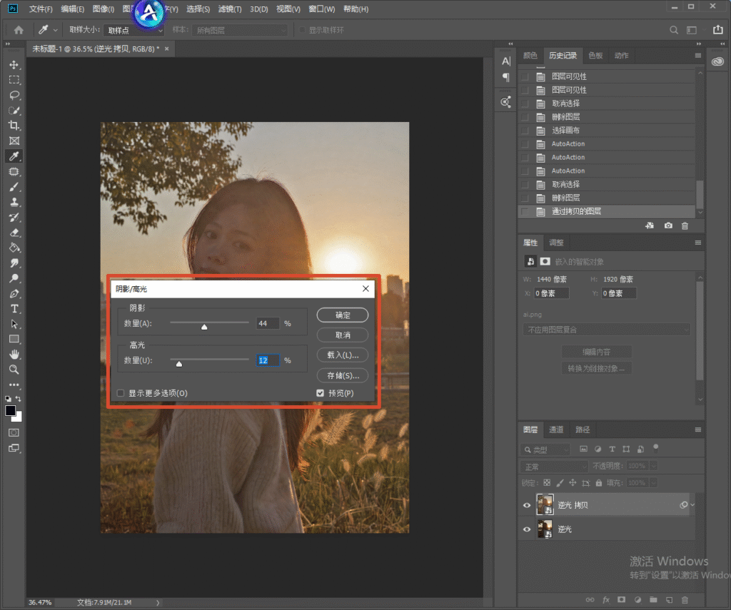The image size is (731, 610).
Task: Open the layer filter type 类型 dropdown
Action: (x=545, y=449)
